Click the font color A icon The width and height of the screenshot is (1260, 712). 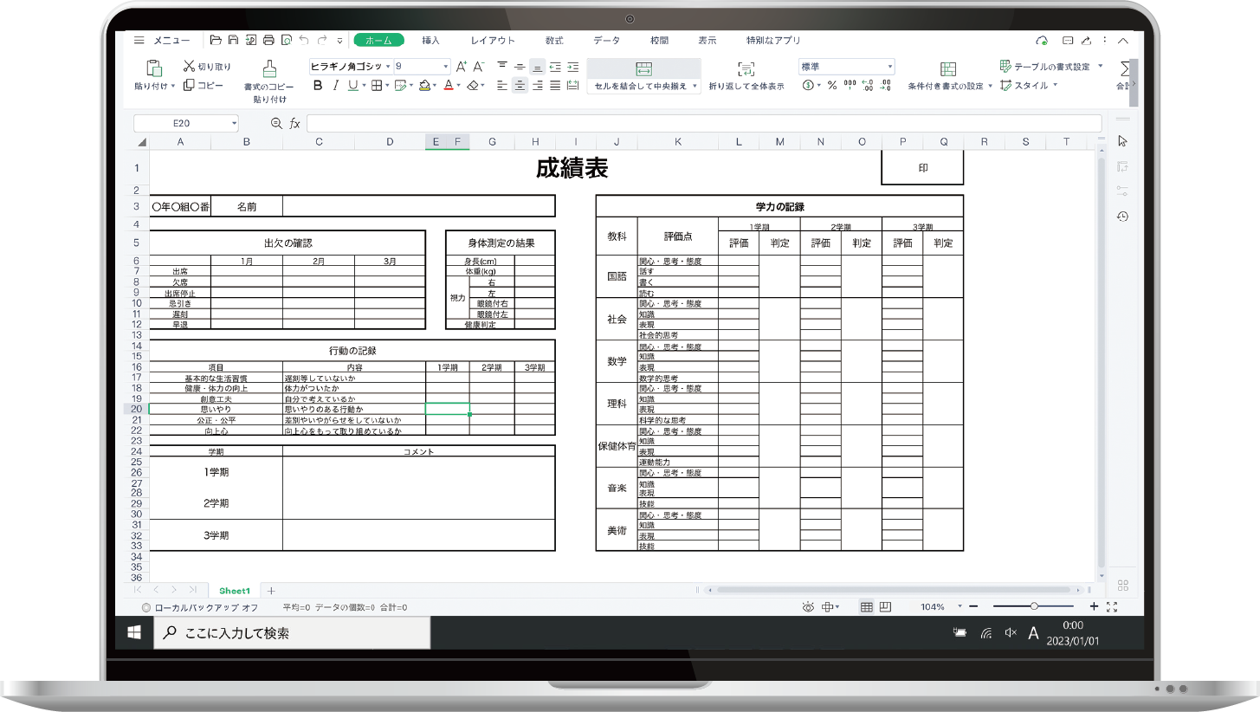click(448, 86)
